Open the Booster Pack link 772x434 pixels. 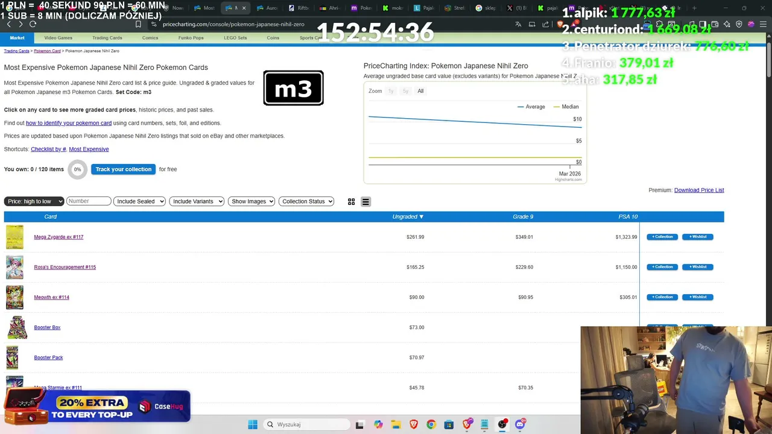point(48,357)
